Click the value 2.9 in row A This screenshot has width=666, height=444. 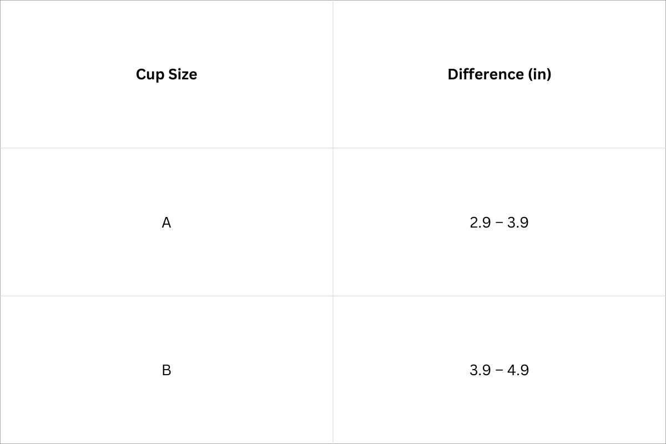point(480,223)
